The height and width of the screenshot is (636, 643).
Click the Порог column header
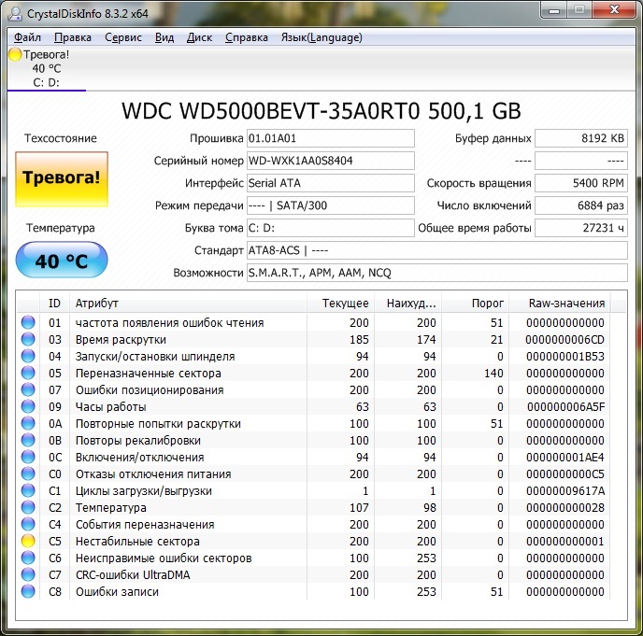[x=475, y=304]
